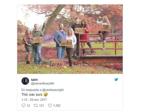This screenshot has width=141, height=112.
Task: Click the retweet count 121
Action: (x=42, y=106)
